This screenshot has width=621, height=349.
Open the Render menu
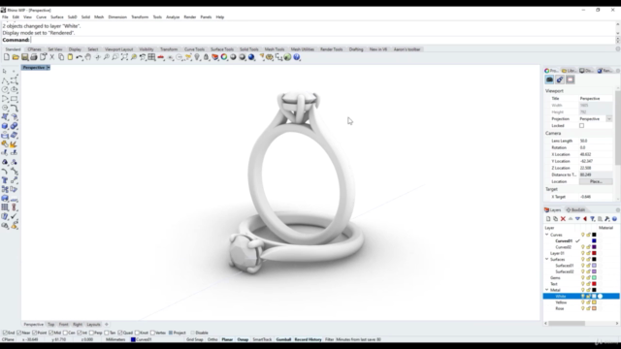pyautogui.click(x=190, y=17)
